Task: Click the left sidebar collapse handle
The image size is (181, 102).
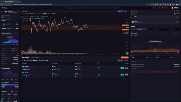Action: click(20, 17)
